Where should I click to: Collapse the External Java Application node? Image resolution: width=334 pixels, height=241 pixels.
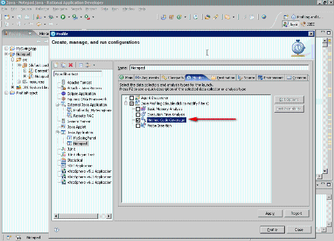(57, 104)
